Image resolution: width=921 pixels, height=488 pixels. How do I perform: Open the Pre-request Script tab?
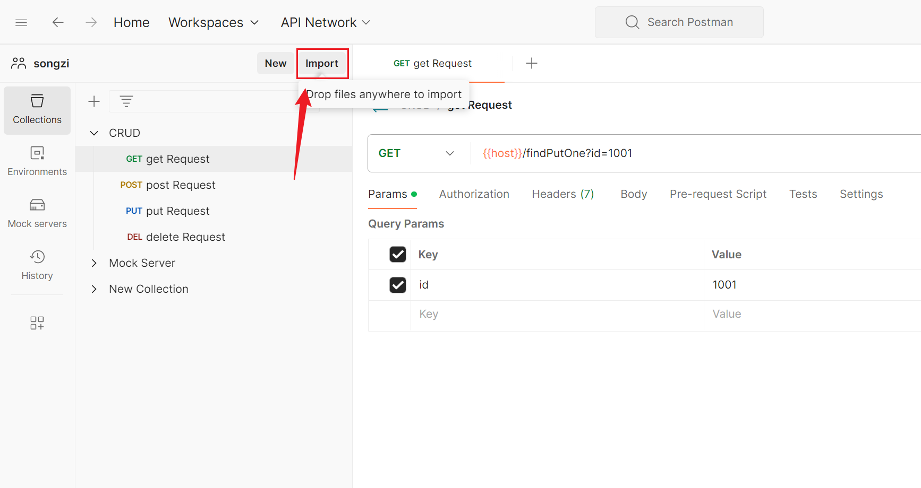coord(718,194)
